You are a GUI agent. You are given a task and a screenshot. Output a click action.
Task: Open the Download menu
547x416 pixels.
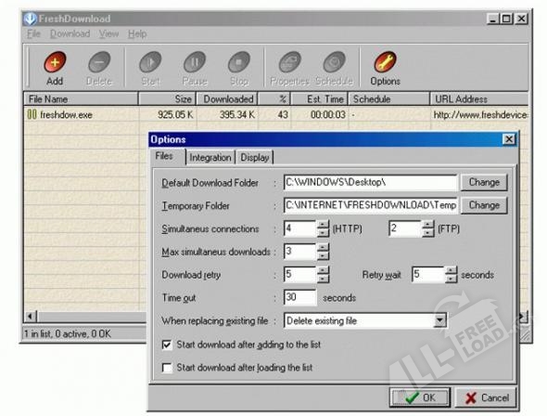click(70, 33)
